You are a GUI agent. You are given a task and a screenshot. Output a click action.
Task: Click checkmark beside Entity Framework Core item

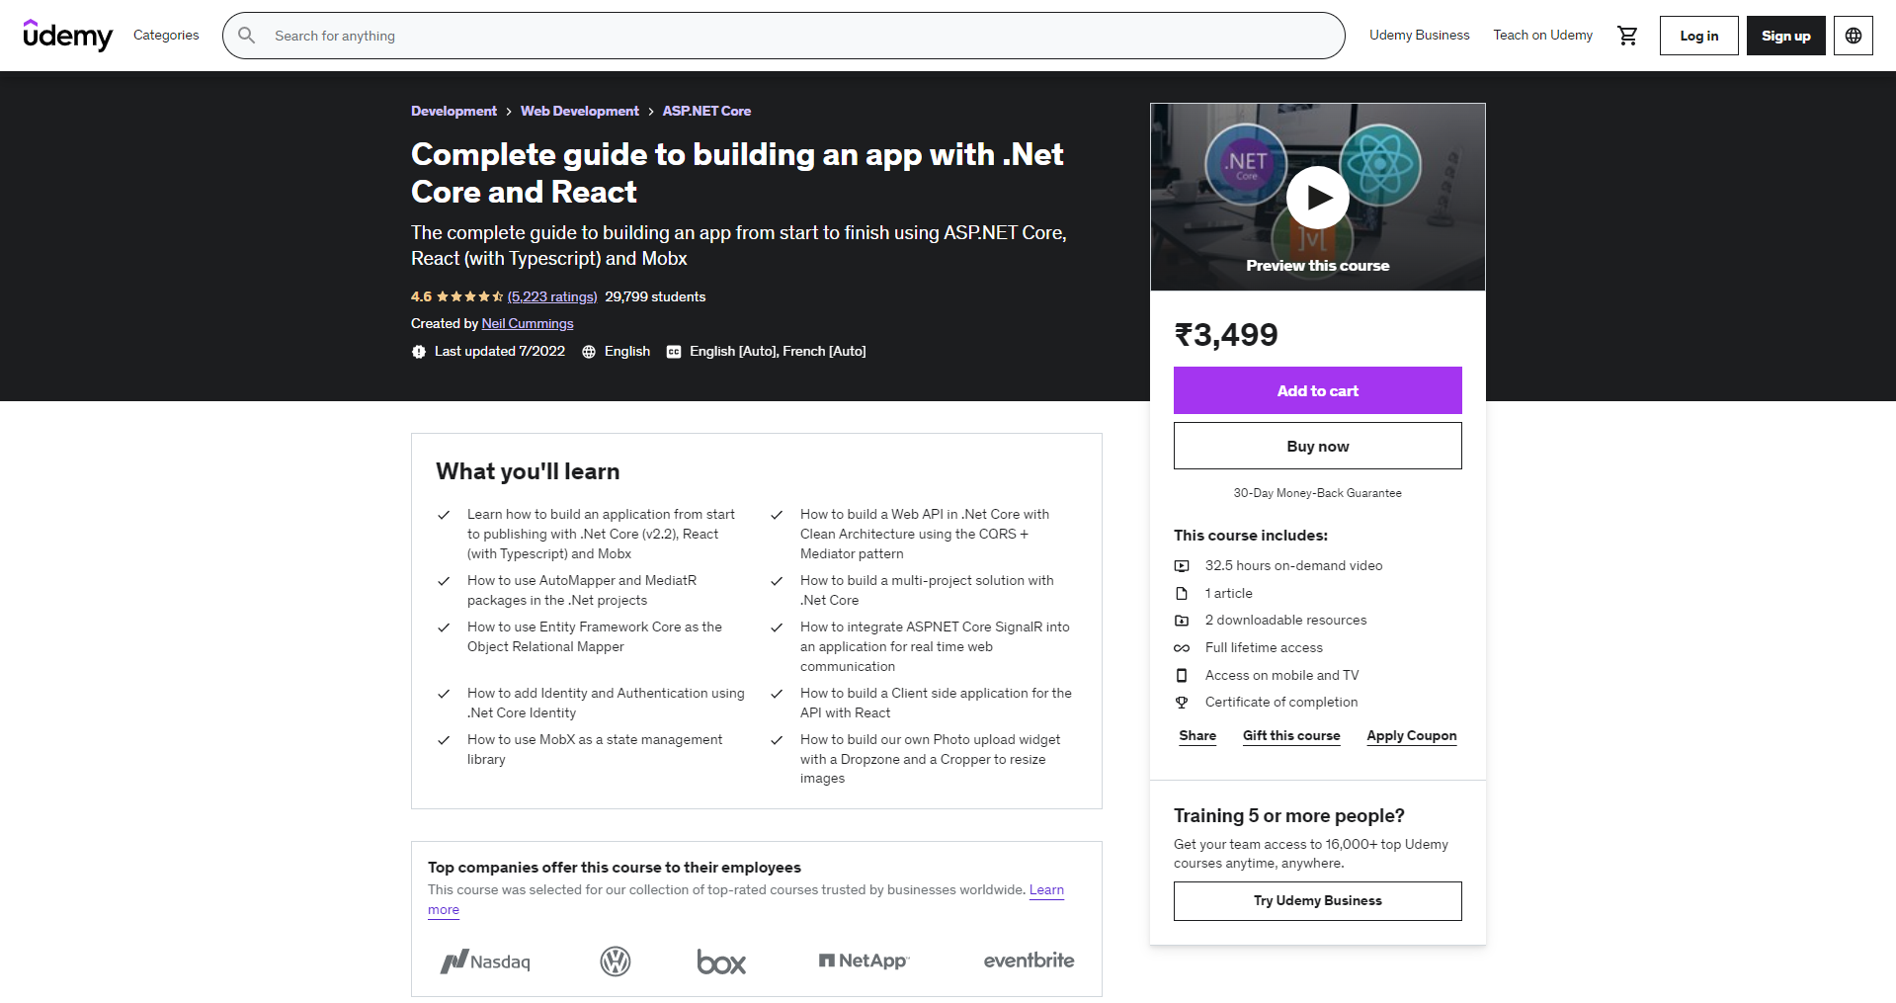coord(444,627)
